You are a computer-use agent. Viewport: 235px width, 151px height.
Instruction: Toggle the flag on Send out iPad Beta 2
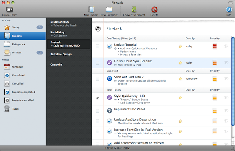226,78
